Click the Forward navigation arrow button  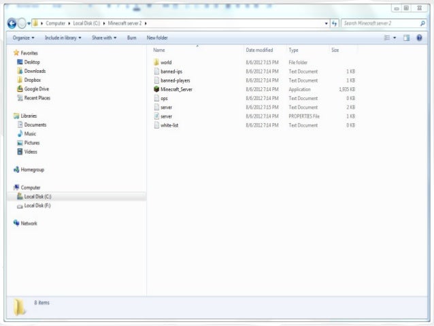[x=22, y=23]
